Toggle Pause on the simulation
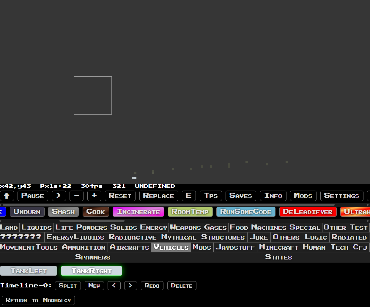Screen dimensions: 370x307 tap(33, 196)
